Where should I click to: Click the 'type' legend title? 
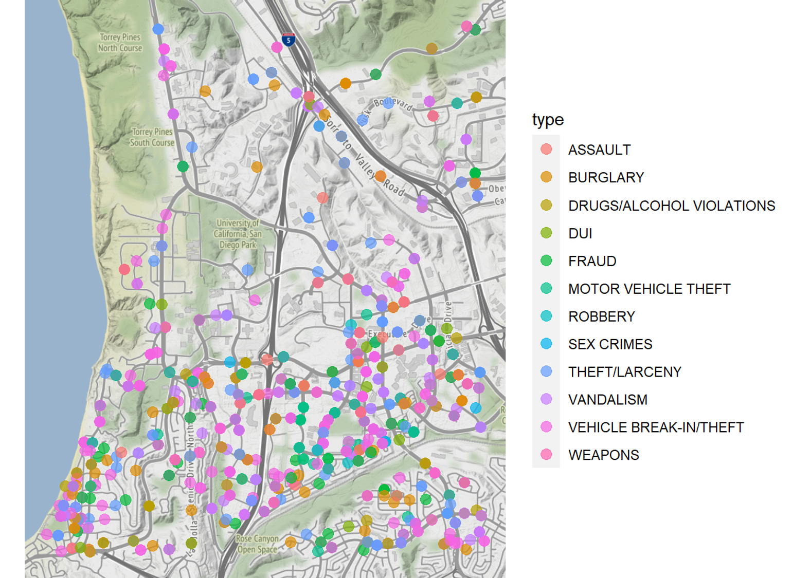click(548, 120)
